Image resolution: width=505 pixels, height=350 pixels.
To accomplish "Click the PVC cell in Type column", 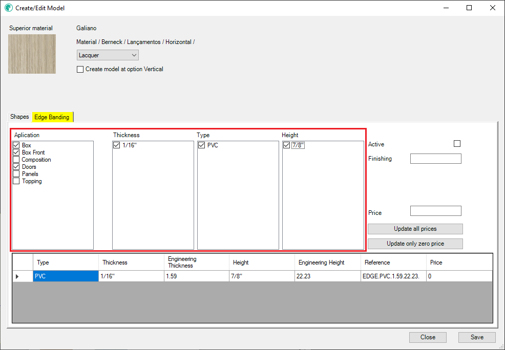I will (x=66, y=276).
